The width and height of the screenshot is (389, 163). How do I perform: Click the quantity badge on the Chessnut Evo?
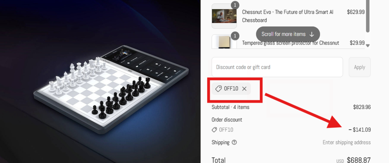point(235,5)
